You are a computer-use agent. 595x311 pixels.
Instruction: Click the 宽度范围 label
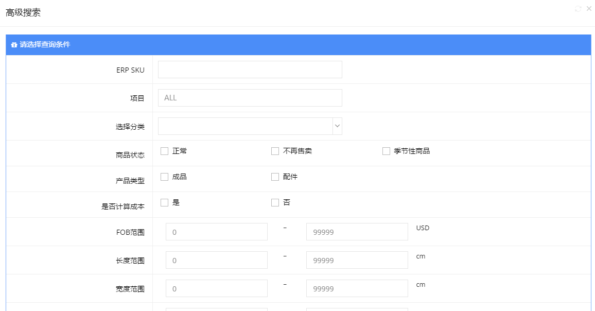click(130, 289)
